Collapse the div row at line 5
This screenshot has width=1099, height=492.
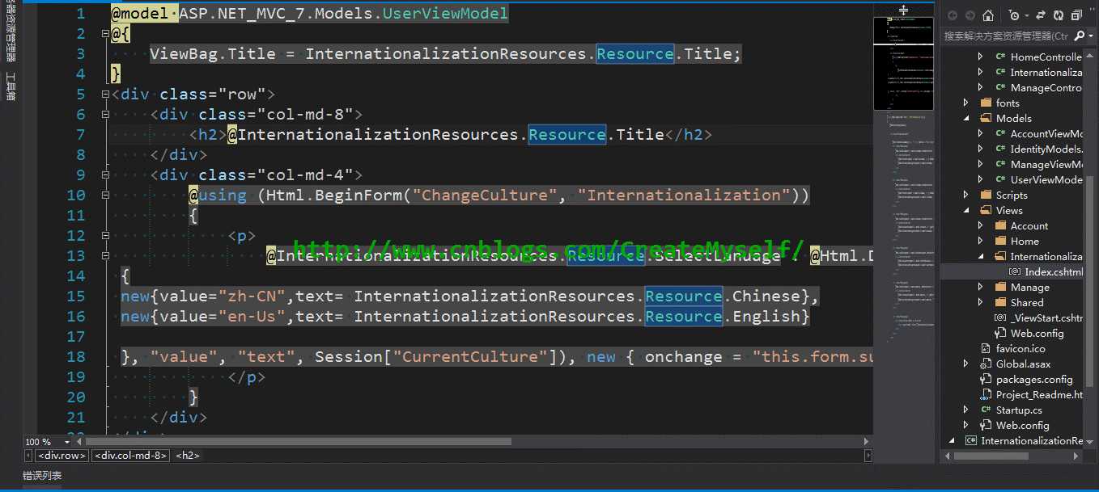pos(104,95)
